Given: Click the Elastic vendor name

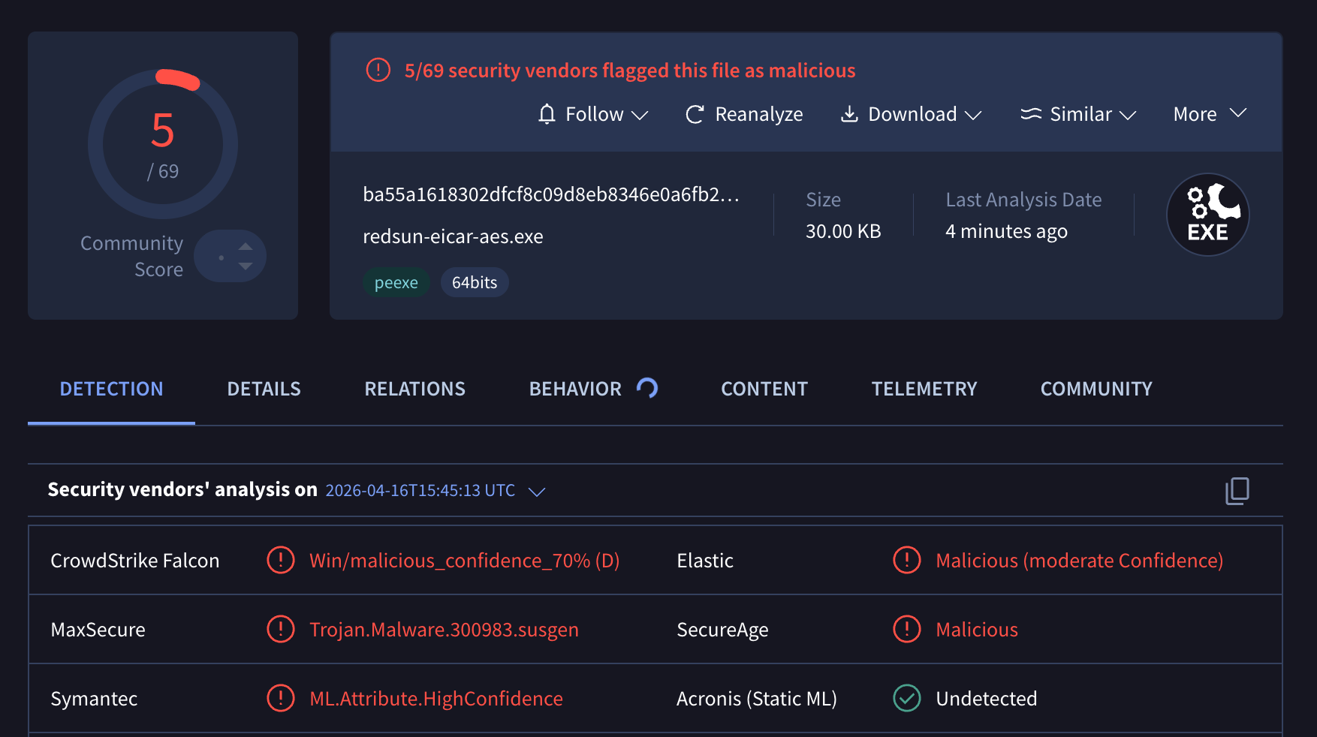Looking at the screenshot, I should coord(705,561).
